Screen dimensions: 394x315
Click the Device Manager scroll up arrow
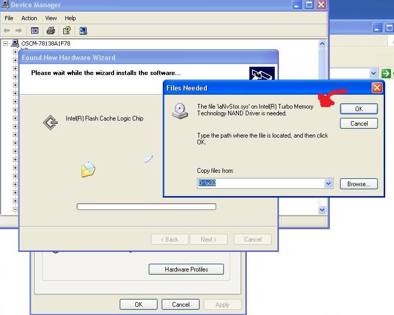point(322,44)
